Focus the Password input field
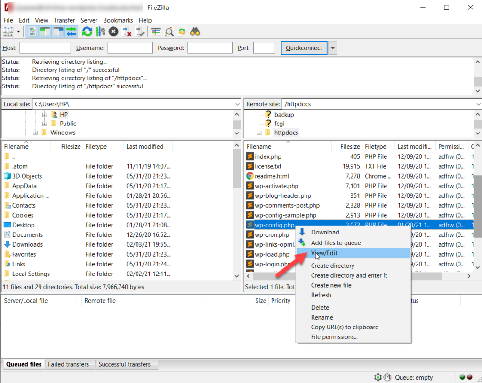 click(x=210, y=48)
